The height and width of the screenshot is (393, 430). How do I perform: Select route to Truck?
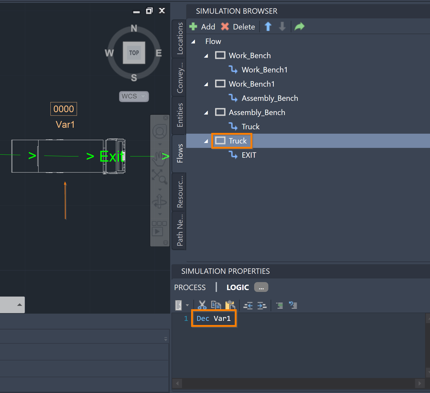pyautogui.click(x=308, y=126)
